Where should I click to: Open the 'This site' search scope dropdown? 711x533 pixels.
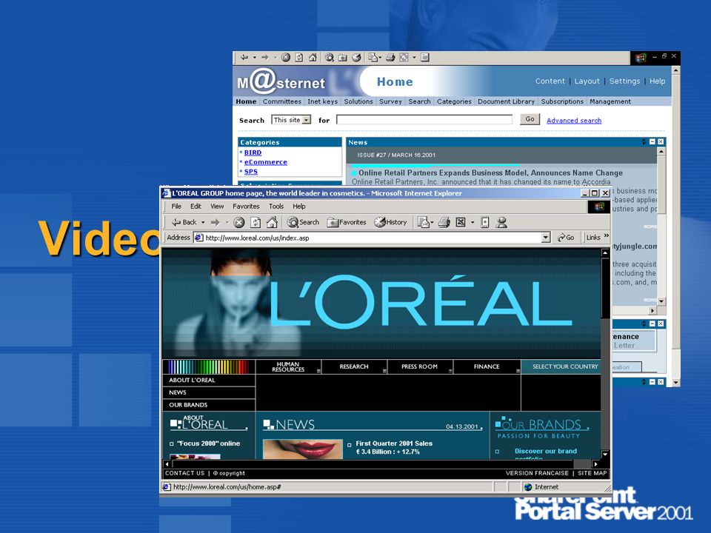point(307,120)
